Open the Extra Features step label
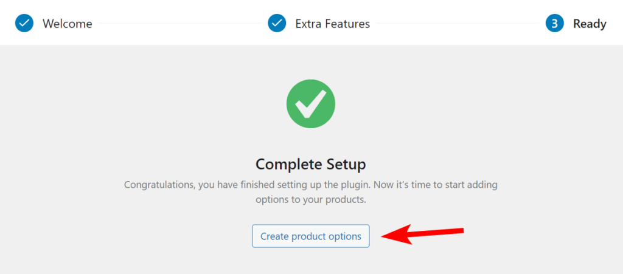This screenshot has height=274, width=623. 332,24
